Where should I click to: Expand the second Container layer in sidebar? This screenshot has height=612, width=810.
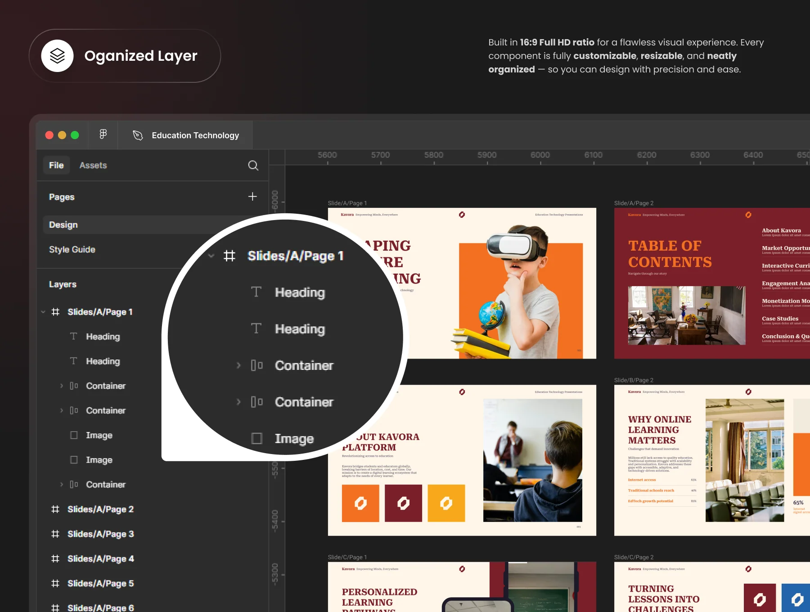click(x=62, y=410)
